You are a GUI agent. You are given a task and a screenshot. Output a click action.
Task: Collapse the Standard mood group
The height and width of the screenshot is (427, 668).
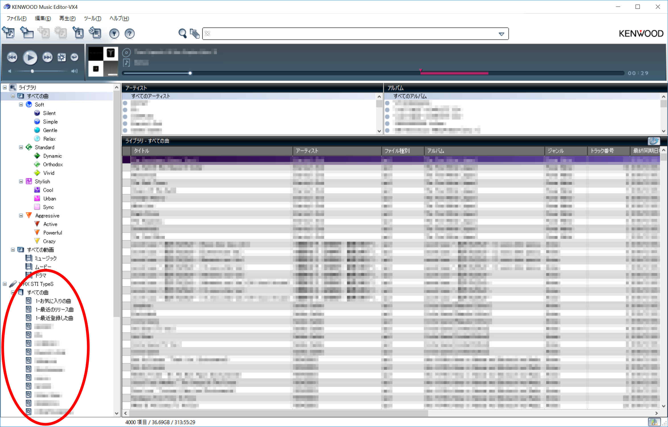coord(21,147)
